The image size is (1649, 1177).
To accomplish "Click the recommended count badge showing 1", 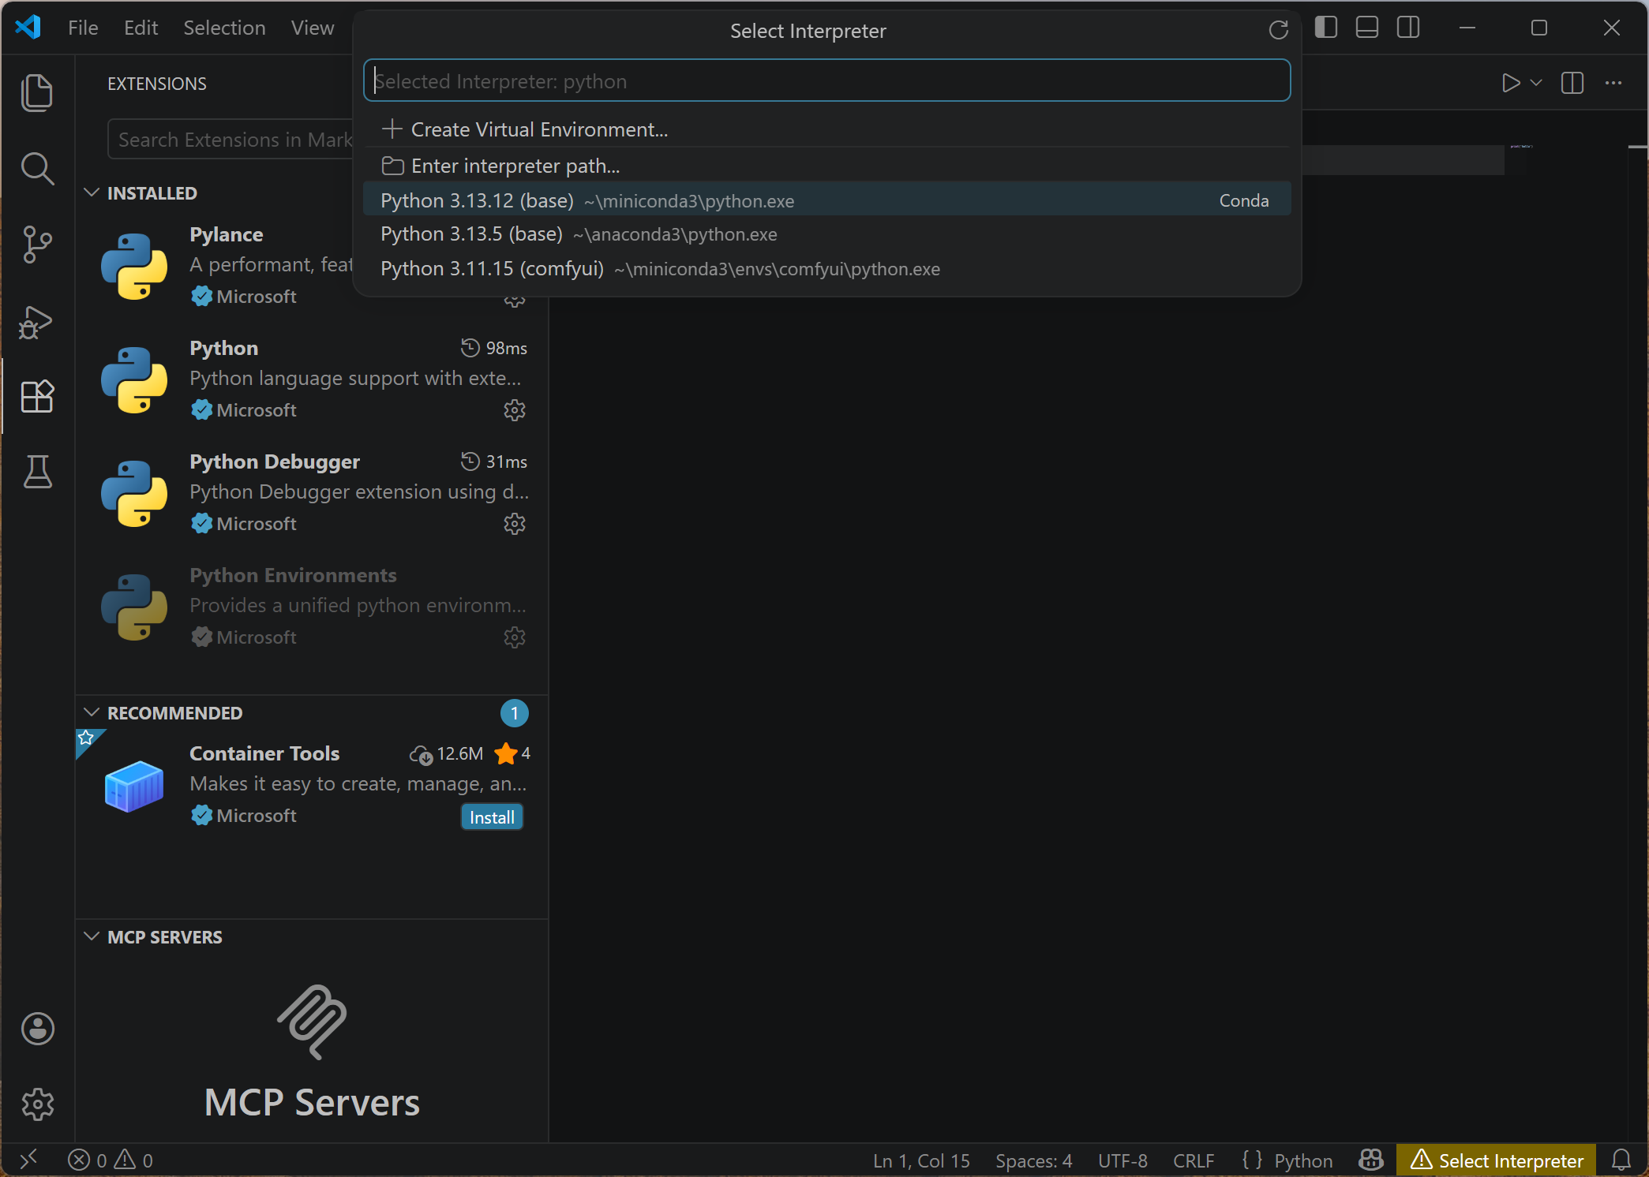I will [x=514, y=713].
